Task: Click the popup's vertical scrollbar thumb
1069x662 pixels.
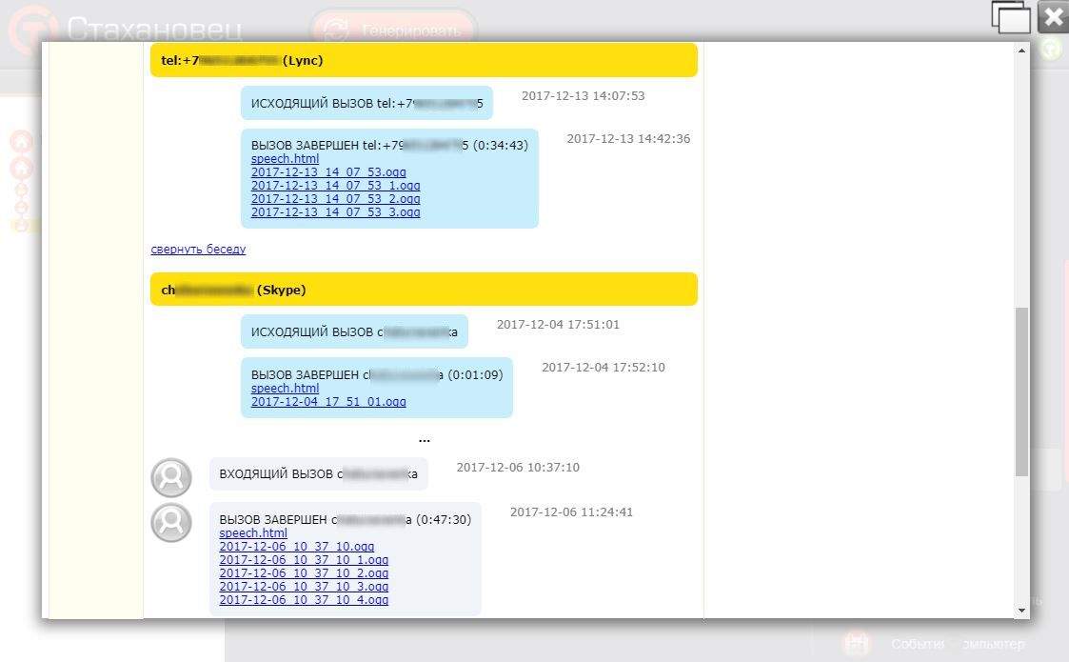Action: coord(1021,391)
